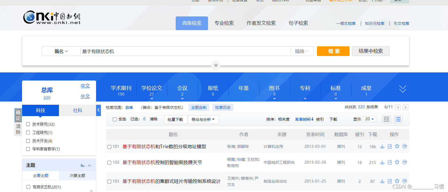Favorite the article in row 101 with star
Image resolution: width=448 pixels, height=192 pixels.
point(397,146)
